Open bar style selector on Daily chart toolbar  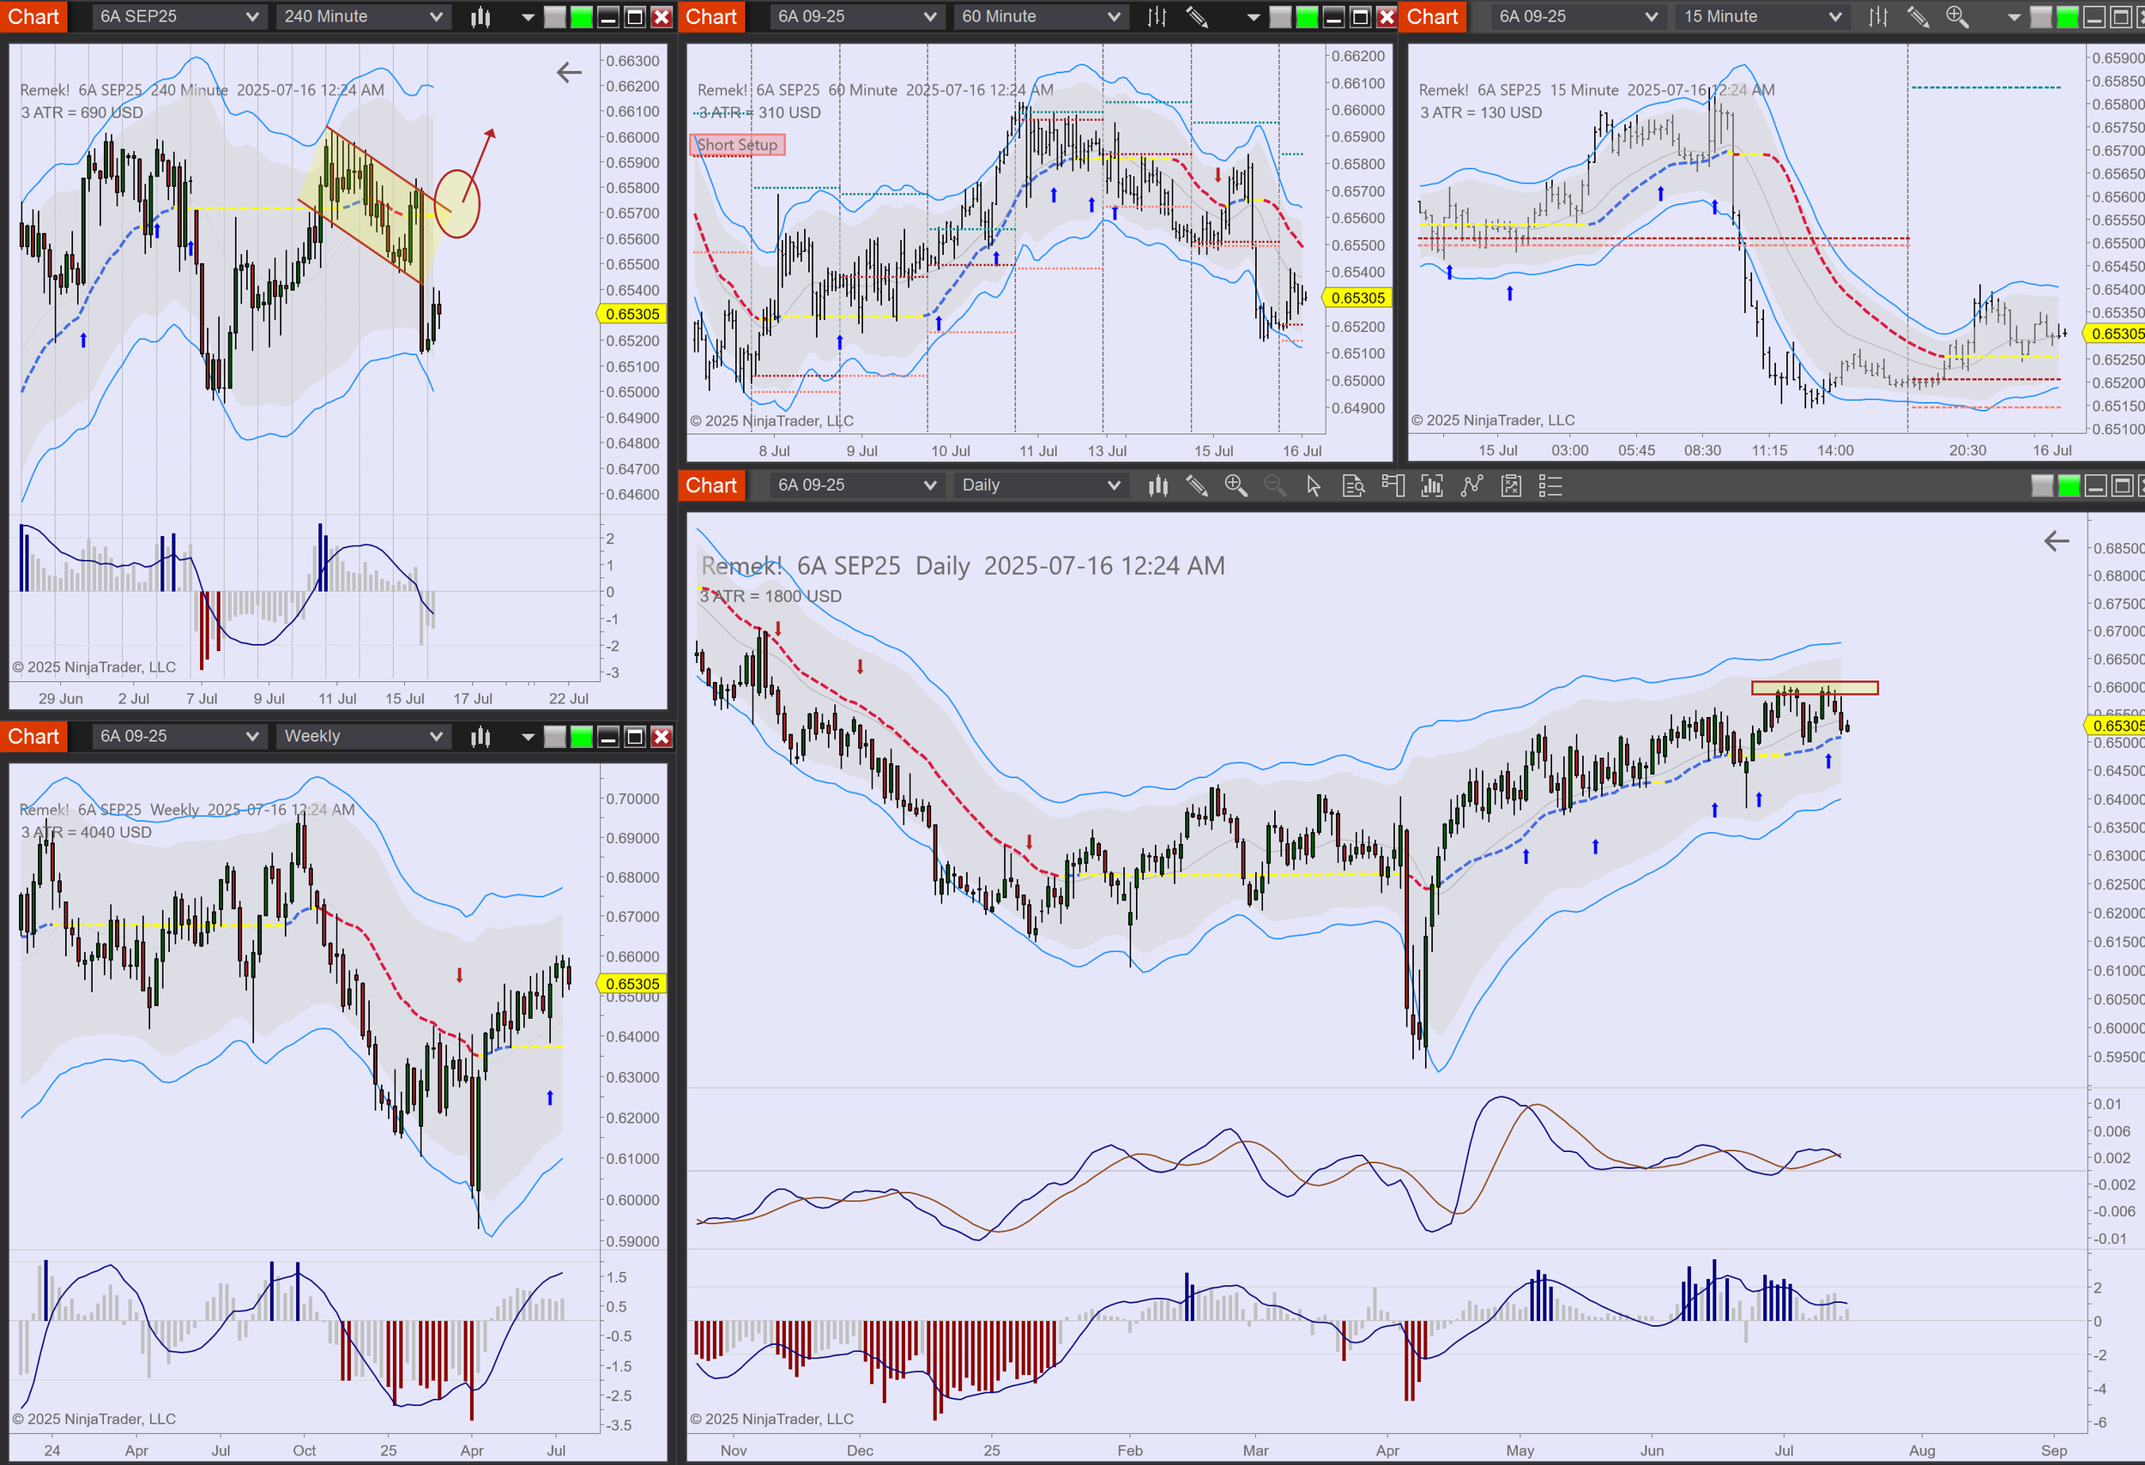tap(1158, 485)
